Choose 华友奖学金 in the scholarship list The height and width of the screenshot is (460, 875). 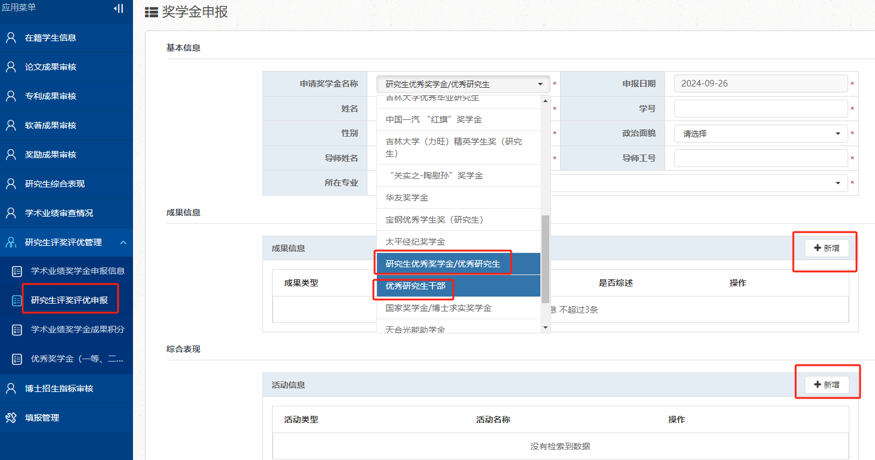coord(407,197)
